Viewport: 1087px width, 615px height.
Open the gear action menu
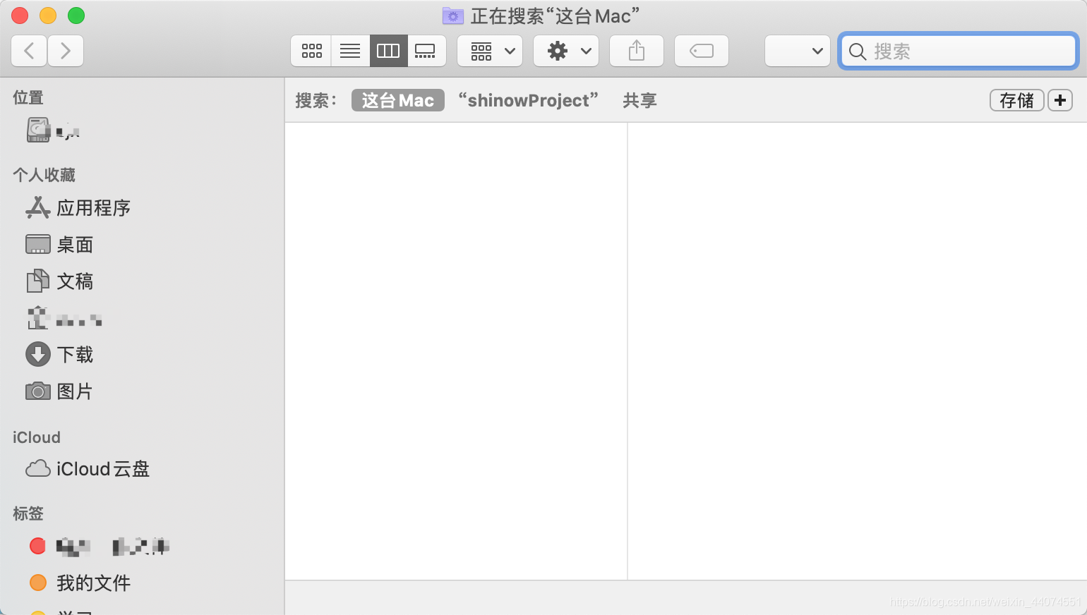[x=566, y=51]
